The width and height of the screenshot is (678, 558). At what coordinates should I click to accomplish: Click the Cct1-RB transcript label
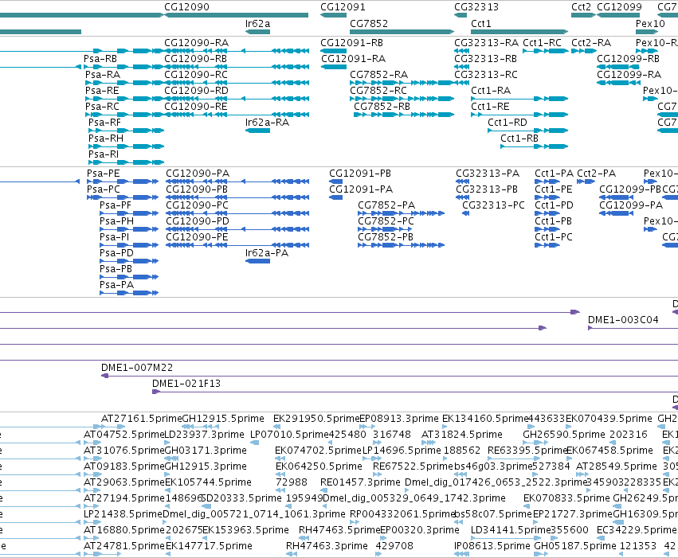pyautogui.click(x=519, y=139)
